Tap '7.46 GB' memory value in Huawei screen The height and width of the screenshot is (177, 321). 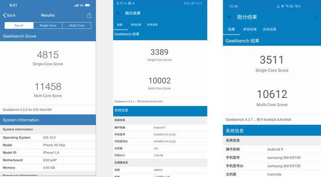158,155
